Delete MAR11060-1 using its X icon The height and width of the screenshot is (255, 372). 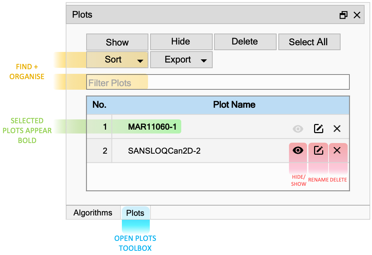337,129
